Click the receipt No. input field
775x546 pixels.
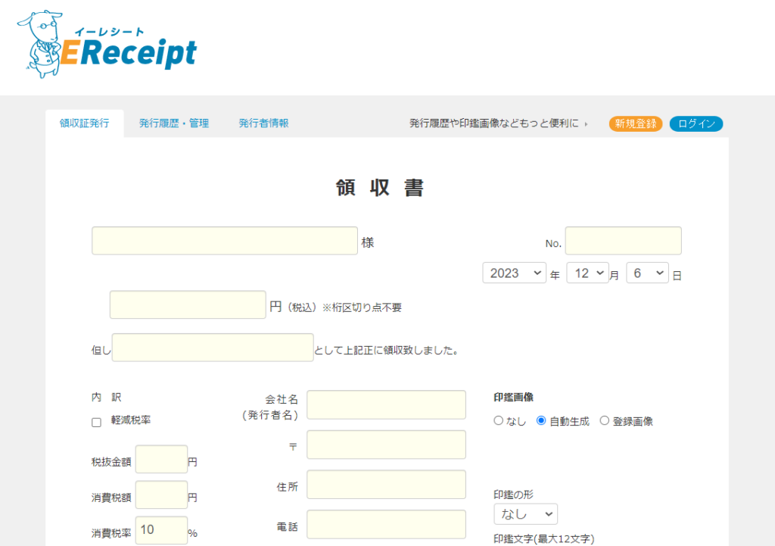[623, 241]
